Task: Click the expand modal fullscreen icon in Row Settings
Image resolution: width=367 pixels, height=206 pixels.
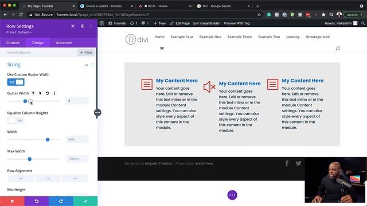Action: click(x=73, y=26)
